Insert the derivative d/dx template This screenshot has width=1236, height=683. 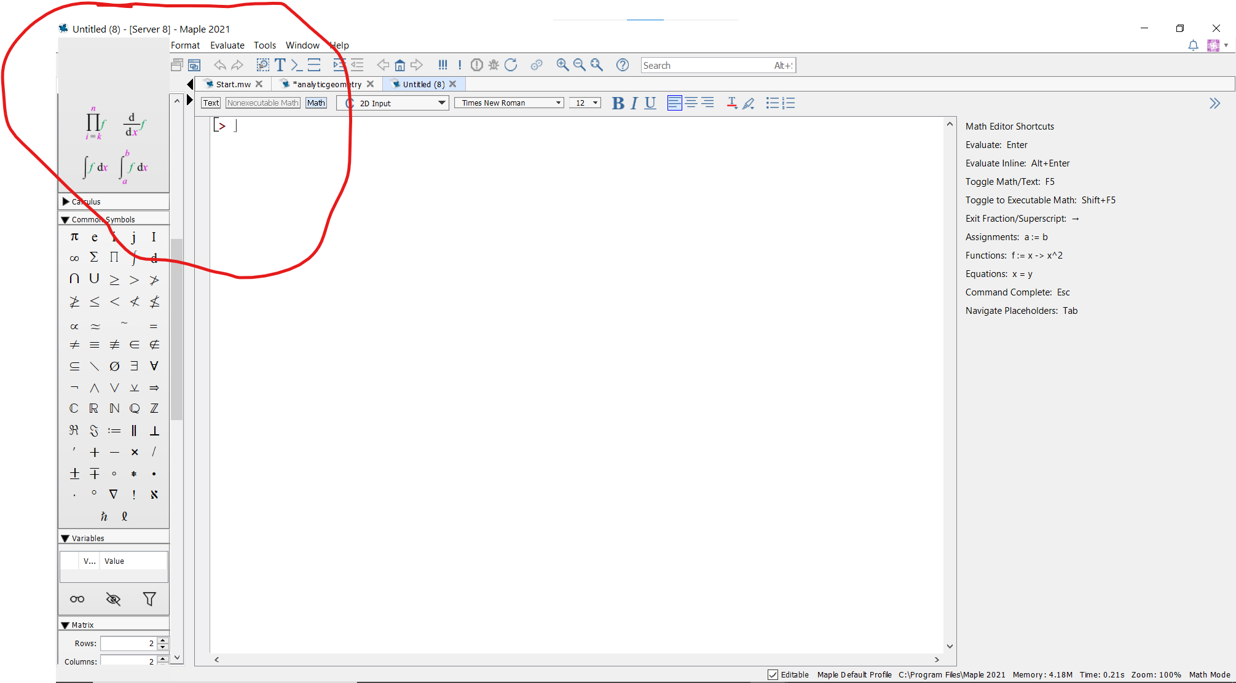click(x=135, y=124)
